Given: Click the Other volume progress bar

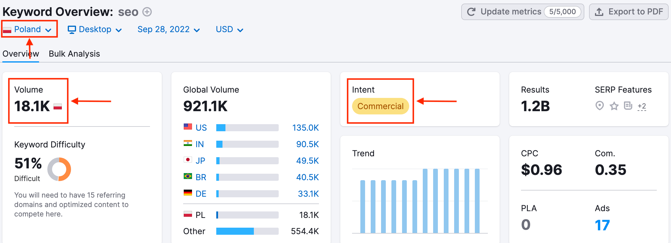Looking at the screenshot, I should click(x=247, y=231).
